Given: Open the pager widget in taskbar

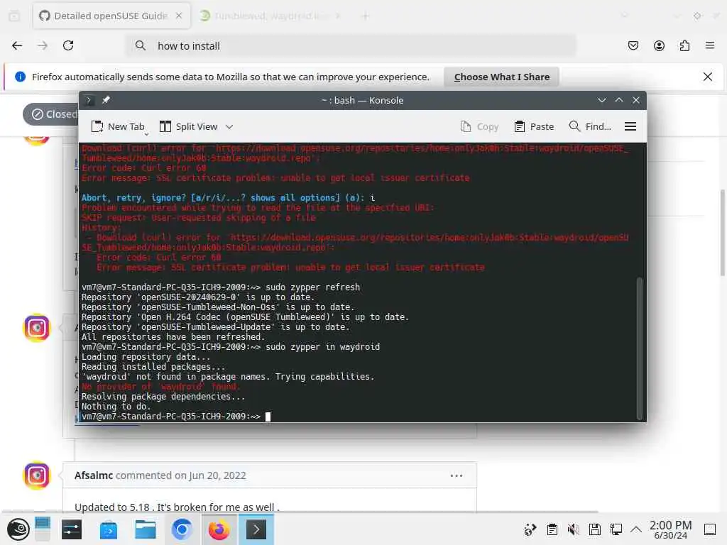Looking at the screenshot, I should [x=42, y=529].
